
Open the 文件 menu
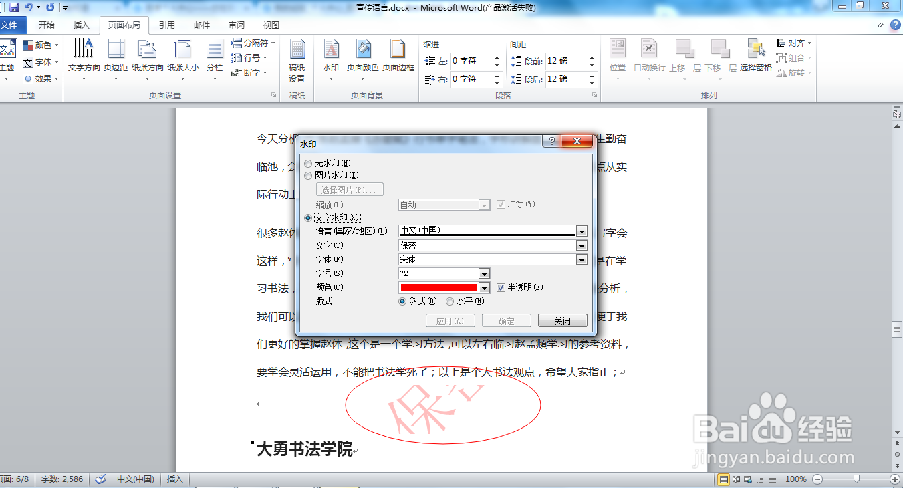tap(13, 25)
